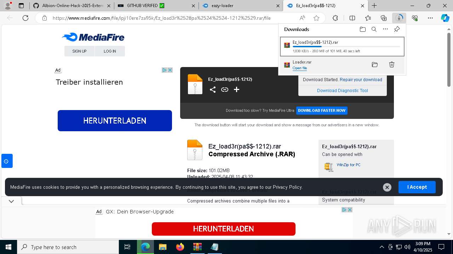Image resolution: width=453 pixels, height=254 pixels.
Task: Pin the Downloads panel
Action: (x=397, y=29)
